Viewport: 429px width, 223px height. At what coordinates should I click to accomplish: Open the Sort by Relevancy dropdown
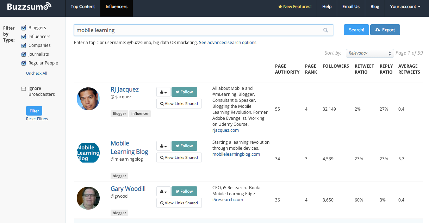(x=369, y=53)
